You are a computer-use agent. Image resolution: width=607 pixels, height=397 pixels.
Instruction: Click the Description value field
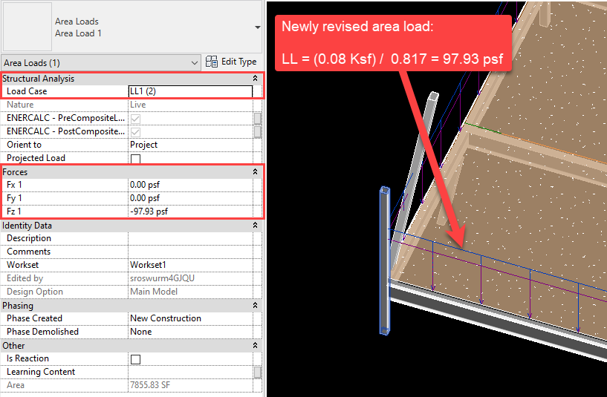coord(190,238)
